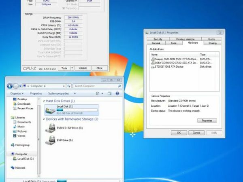Open Explorer Help question mark icon
Screen dimensions: 243x182
click(x=117, y=93)
